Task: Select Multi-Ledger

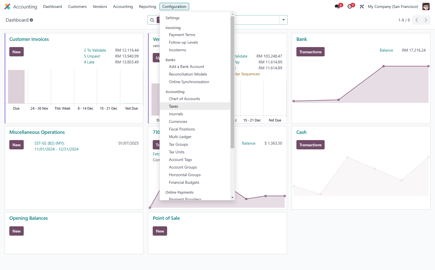Action: (x=195, y=137)
